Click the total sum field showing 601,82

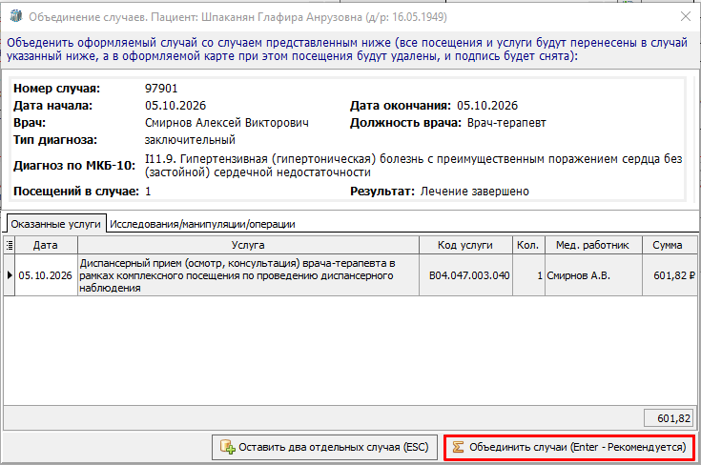pos(670,418)
